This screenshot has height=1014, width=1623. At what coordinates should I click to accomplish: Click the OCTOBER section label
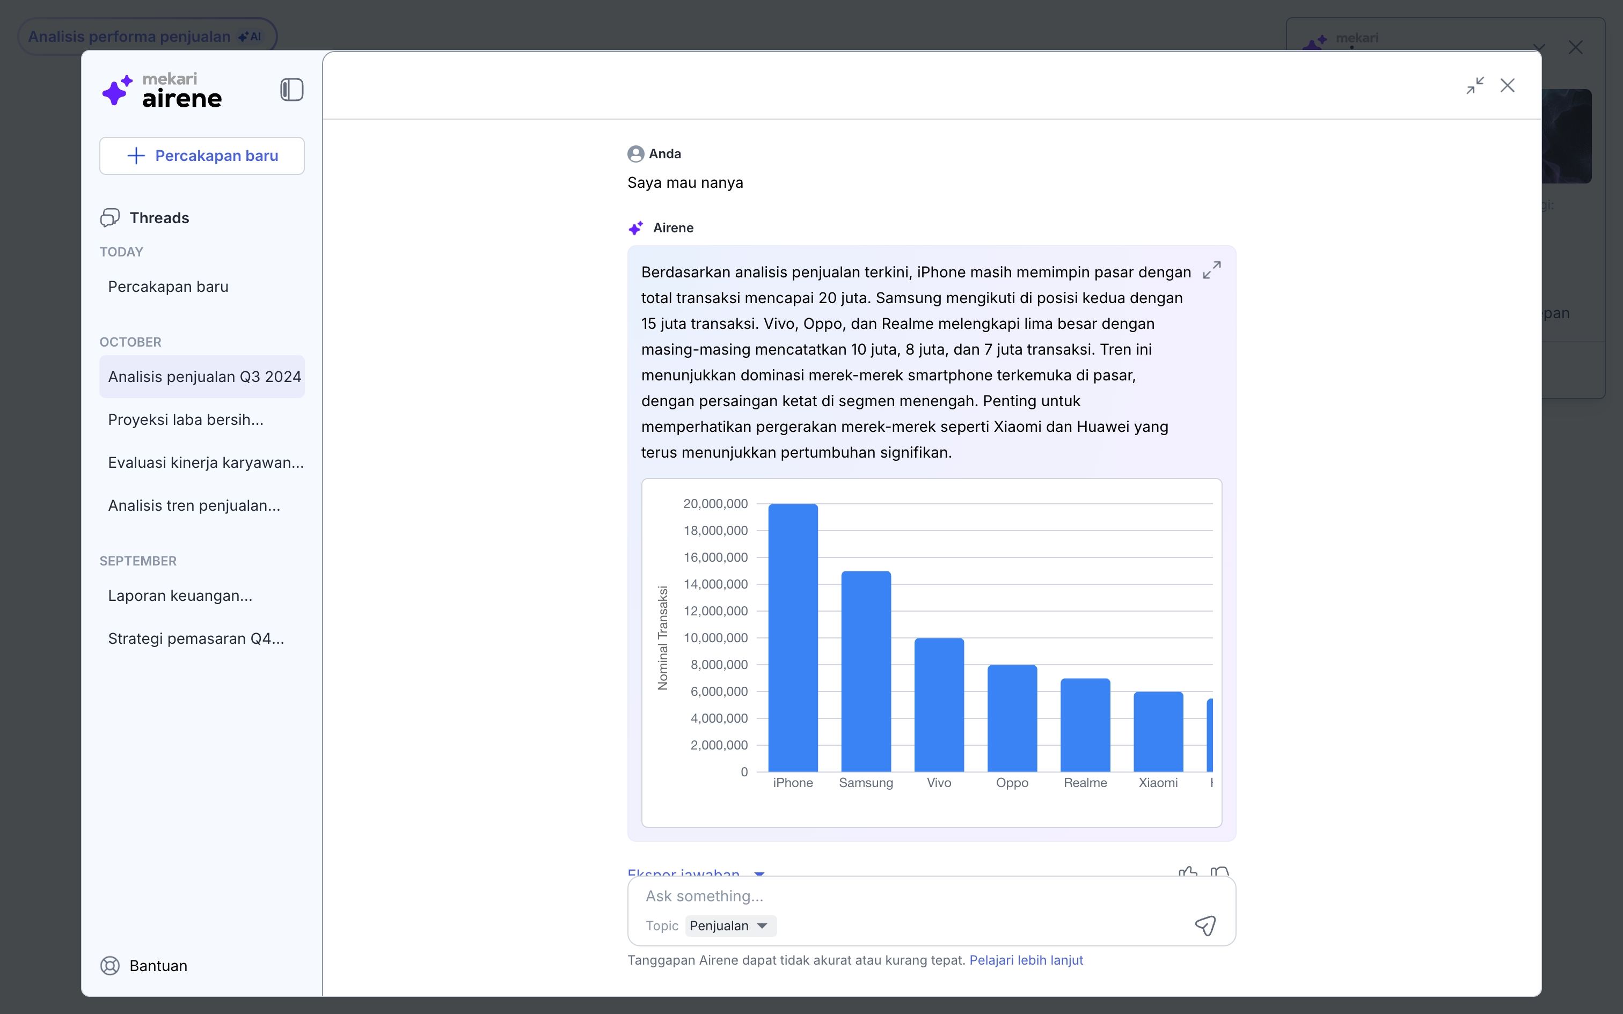131,342
